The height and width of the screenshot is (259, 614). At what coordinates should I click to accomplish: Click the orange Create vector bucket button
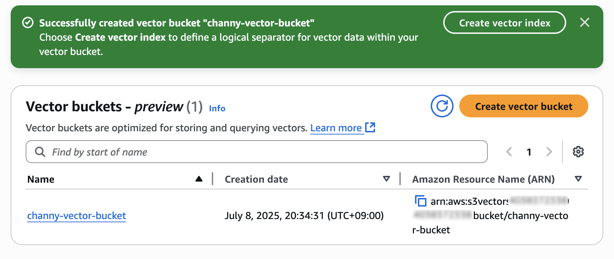pos(523,106)
